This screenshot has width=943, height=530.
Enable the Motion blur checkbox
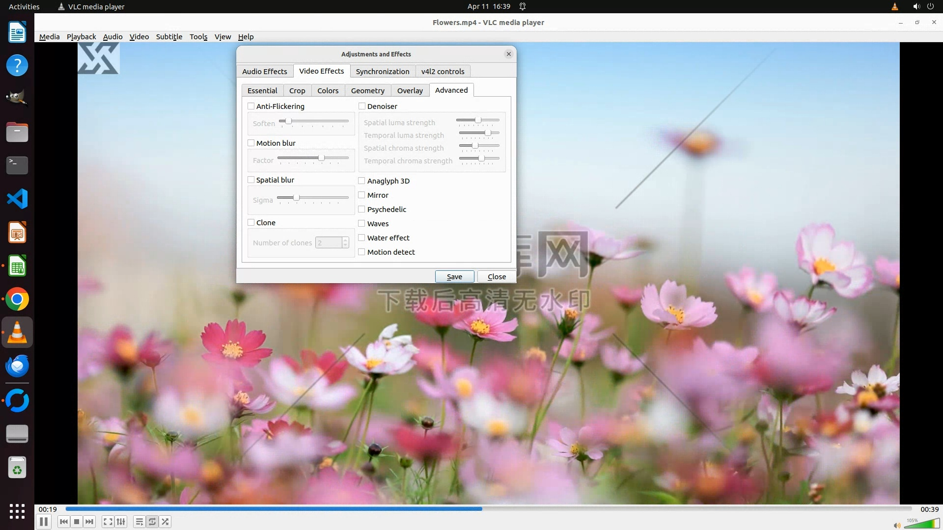pyautogui.click(x=251, y=143)
